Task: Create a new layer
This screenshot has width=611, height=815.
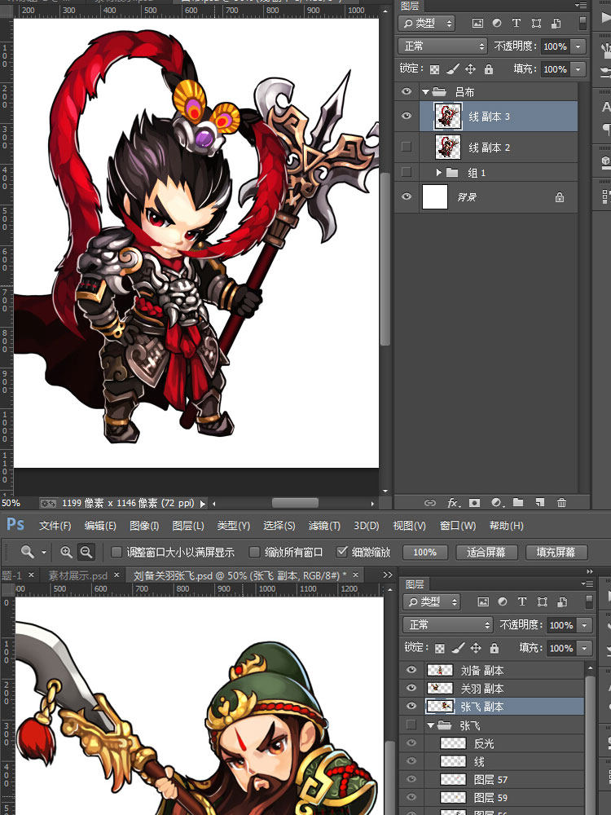Action: click(540, 502)
